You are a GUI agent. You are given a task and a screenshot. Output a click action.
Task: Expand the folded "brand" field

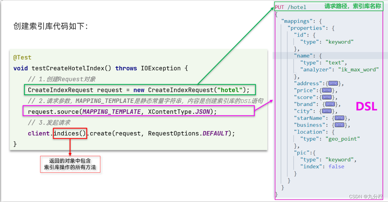tap(330, 104)
